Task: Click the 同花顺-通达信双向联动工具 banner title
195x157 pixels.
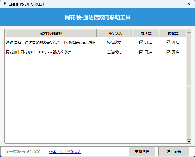Action: [x=98, y=17]
